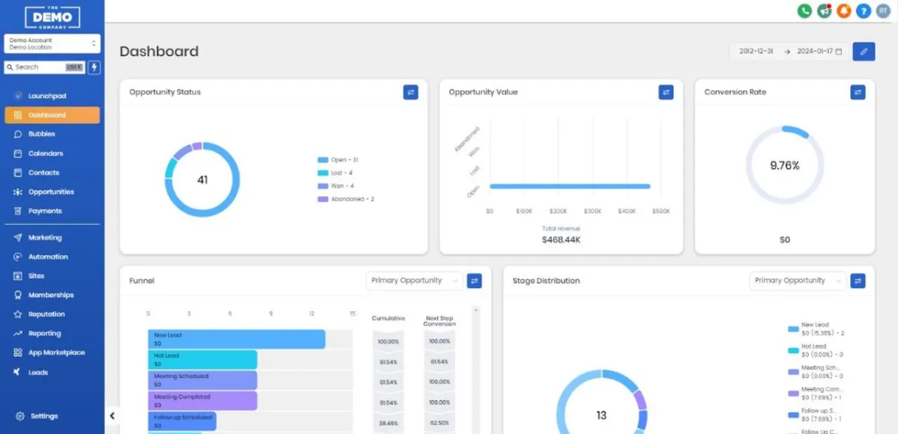The height and width of the screenshot is (434, 898).
Task: Open Primary Opportunity dropdown in Funnel card
Action: point(414,281)
